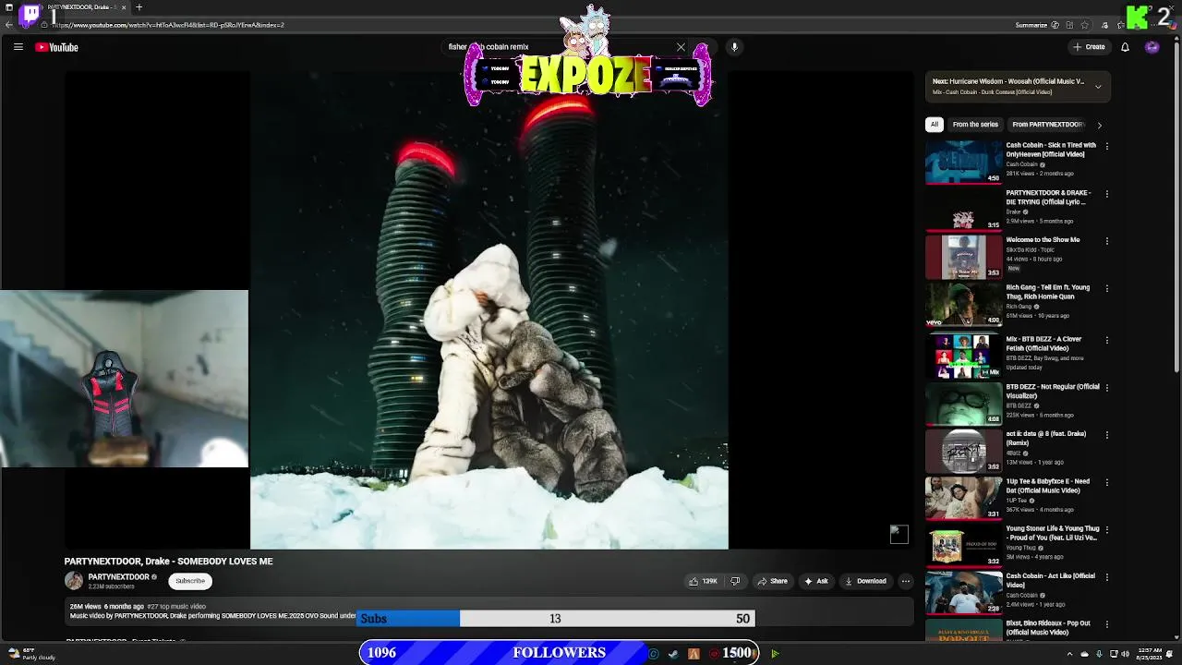
Task: Open options menu for Mix BTB DEZZ Clover Fetish
Action: click(x=1106, y=340)
